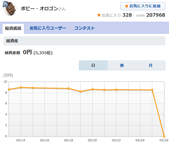Screen dimensions: 169x144
Task: Click the 05/25 data point before drop
Action: tap(152, 90)
